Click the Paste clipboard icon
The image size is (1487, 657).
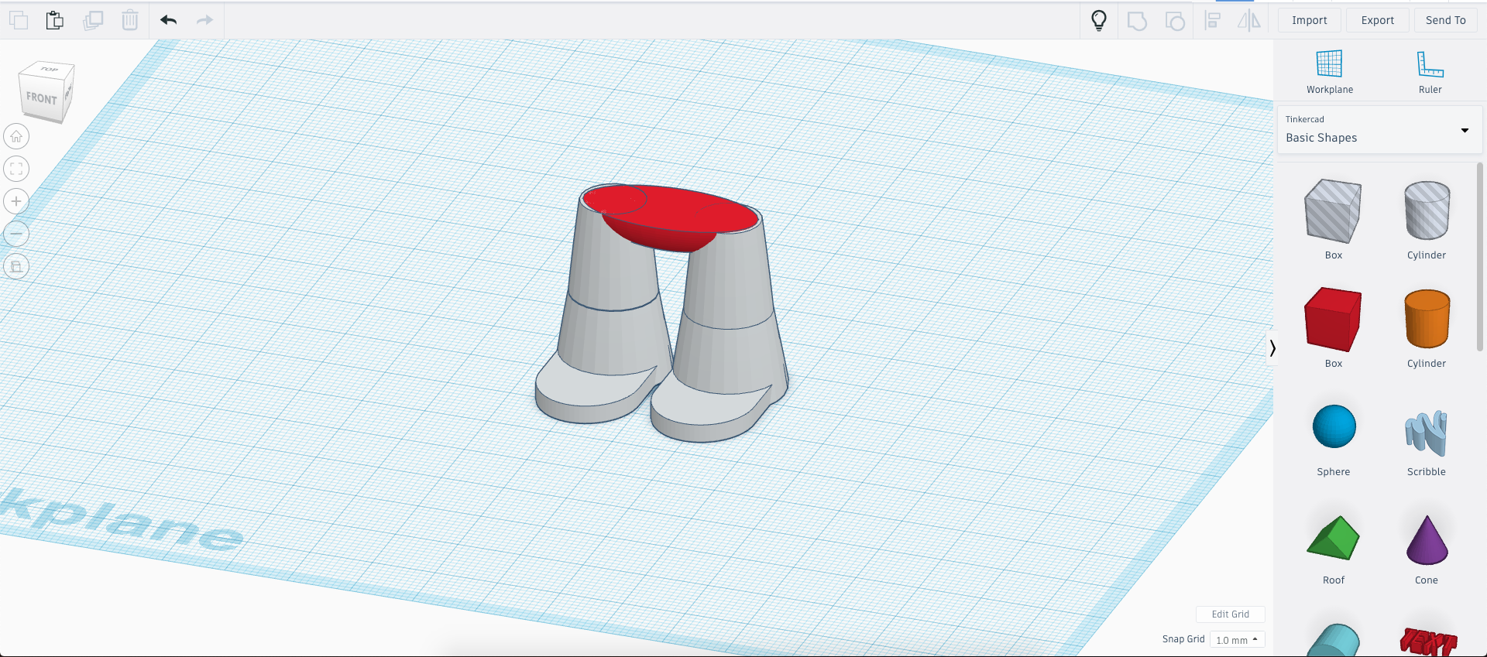[54, 20]
